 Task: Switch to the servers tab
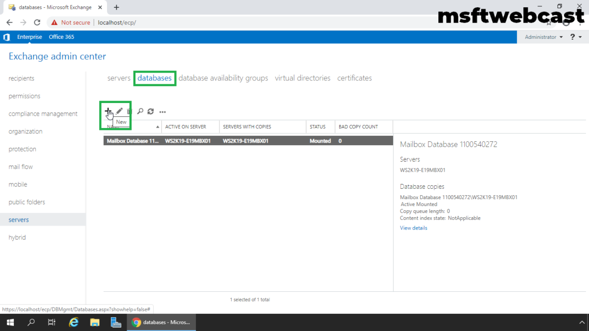coord(119,77)
